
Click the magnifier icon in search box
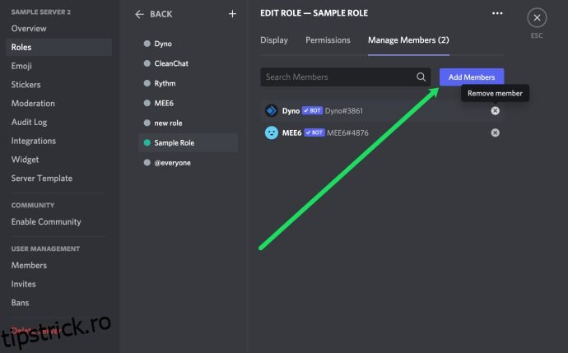point(421,77)
